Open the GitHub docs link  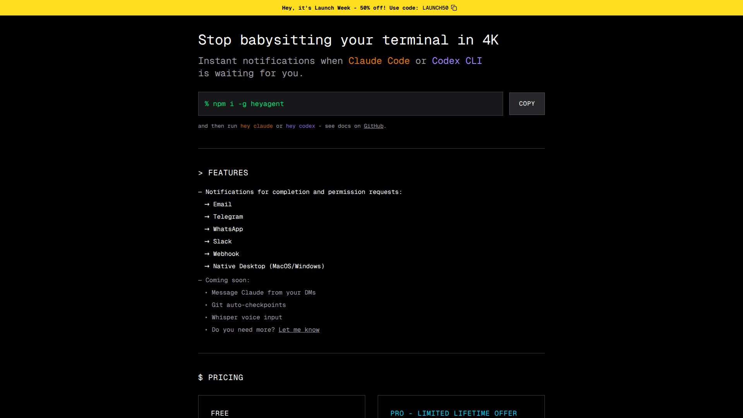click(x=373, y=126)
